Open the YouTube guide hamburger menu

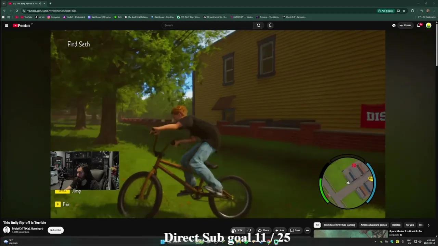(x=7, y=25)
